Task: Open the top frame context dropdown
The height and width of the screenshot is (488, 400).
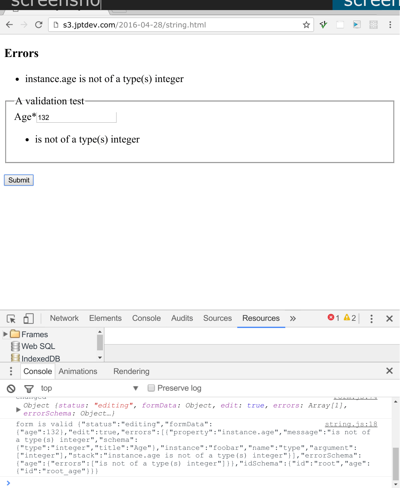Action: 89,388
